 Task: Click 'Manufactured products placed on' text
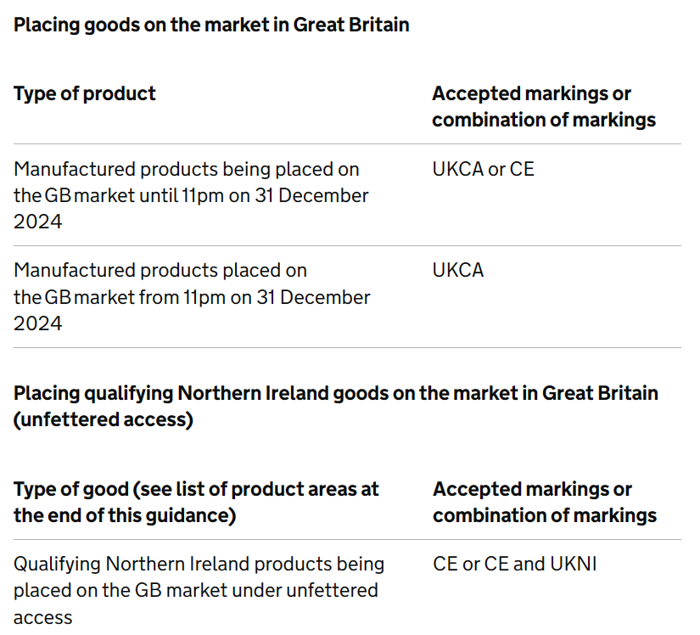pos(160,271)
